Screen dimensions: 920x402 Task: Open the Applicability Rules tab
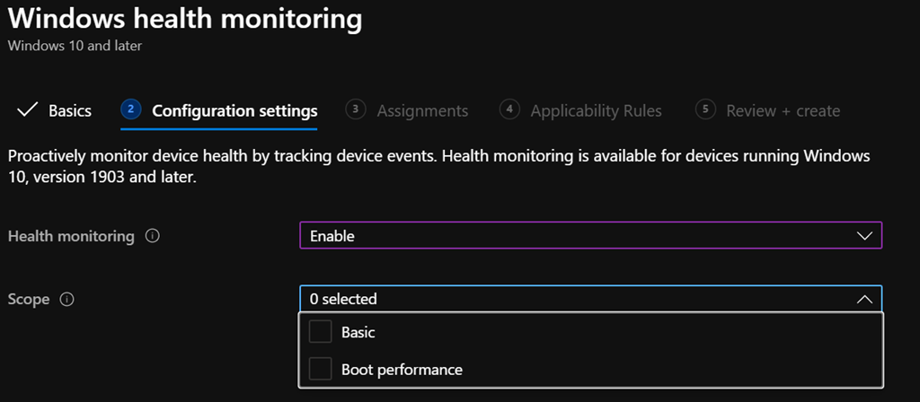(596, 111)
